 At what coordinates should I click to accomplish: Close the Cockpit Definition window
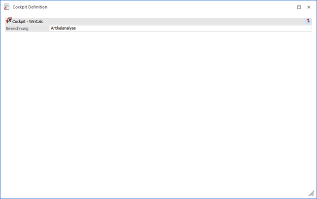[309, 7]
